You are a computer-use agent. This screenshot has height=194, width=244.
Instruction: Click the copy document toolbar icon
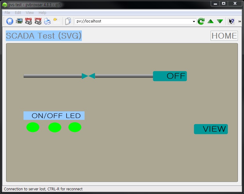[x=68, y=21]
